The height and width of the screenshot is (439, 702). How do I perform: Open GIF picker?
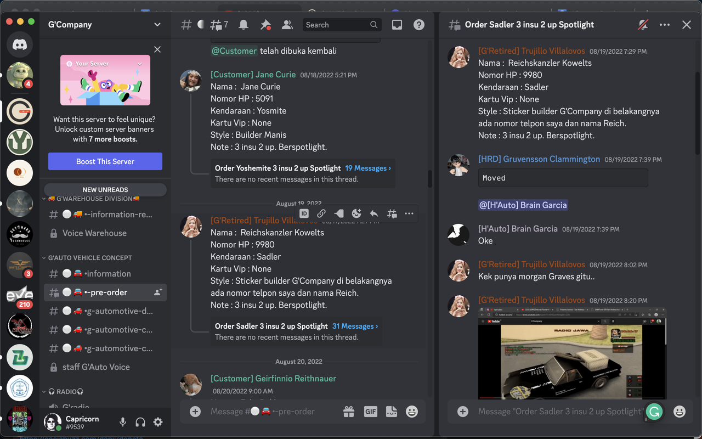tap(371, 411)
